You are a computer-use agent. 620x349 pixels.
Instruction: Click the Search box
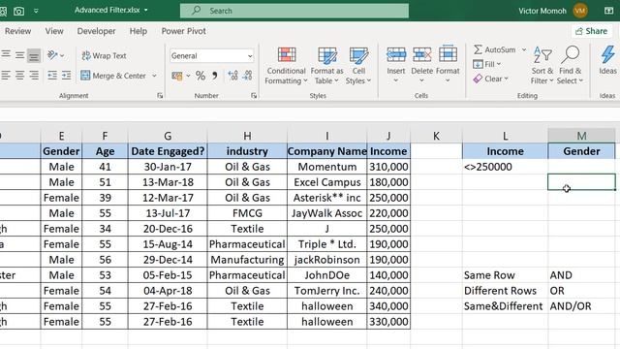pyautogui.click(x=294, y=11)
